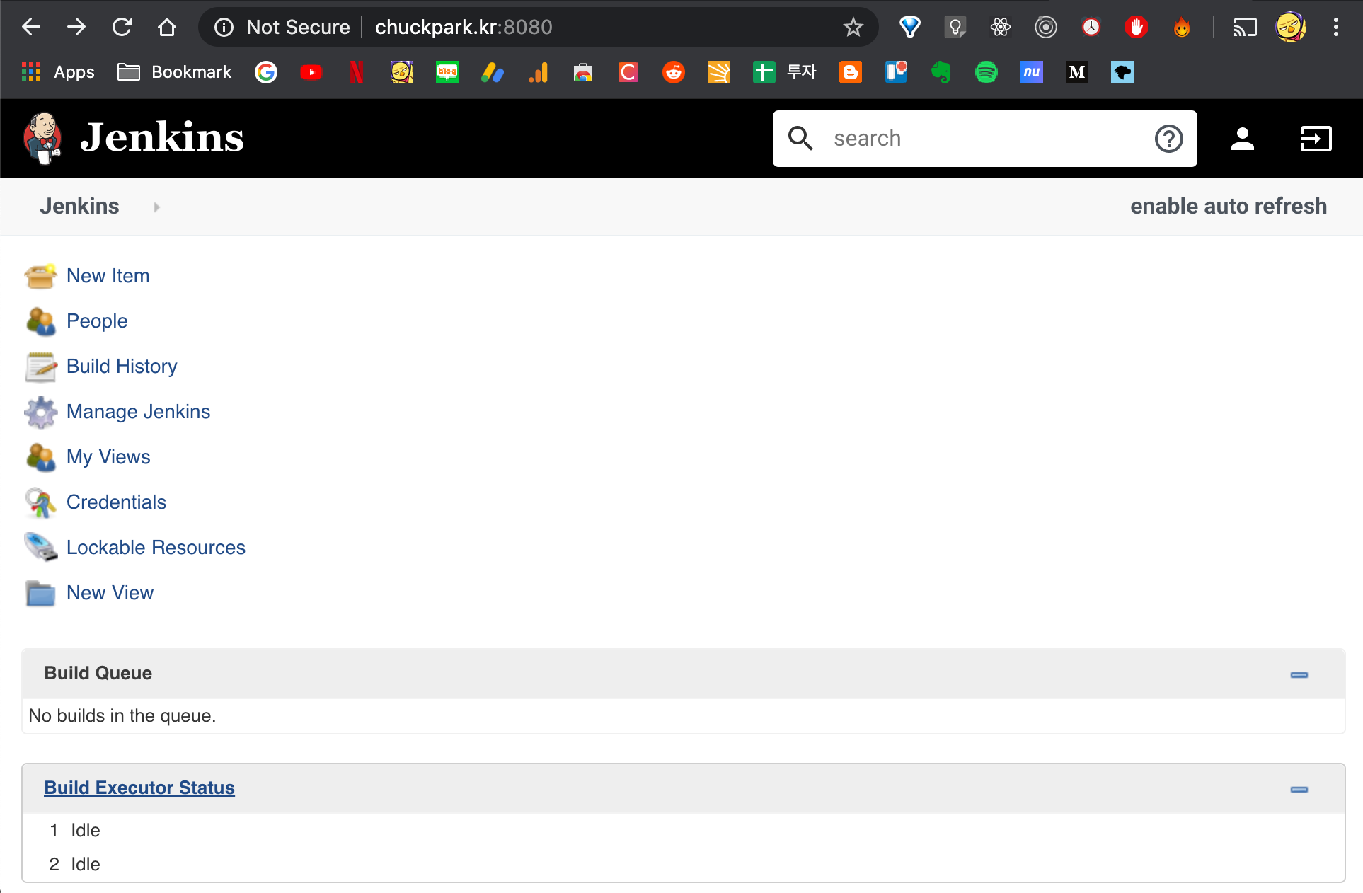Image resolution: width=1363 pixels, height=893 pixels.
Task: Click the New Item box icon
Action: (x=40, y=276)
